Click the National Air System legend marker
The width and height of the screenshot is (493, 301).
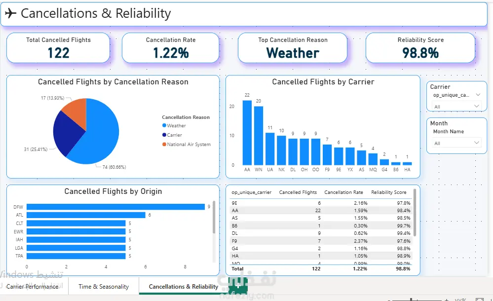tap(164, 144)
